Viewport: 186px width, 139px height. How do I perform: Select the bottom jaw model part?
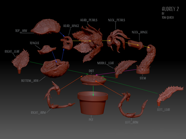[55, 68]
